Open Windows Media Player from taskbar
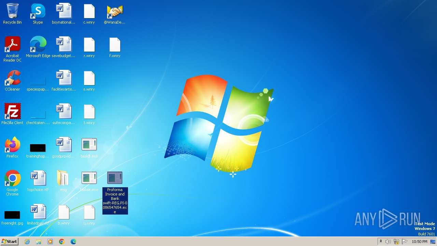The height and width of the screenshot is (246, 437). (x=50, y=242)
